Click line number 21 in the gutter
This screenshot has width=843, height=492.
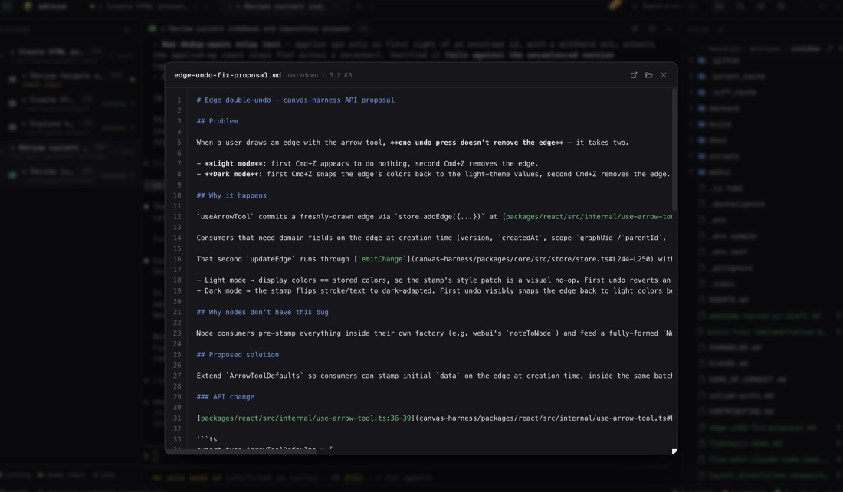[177, 312]
